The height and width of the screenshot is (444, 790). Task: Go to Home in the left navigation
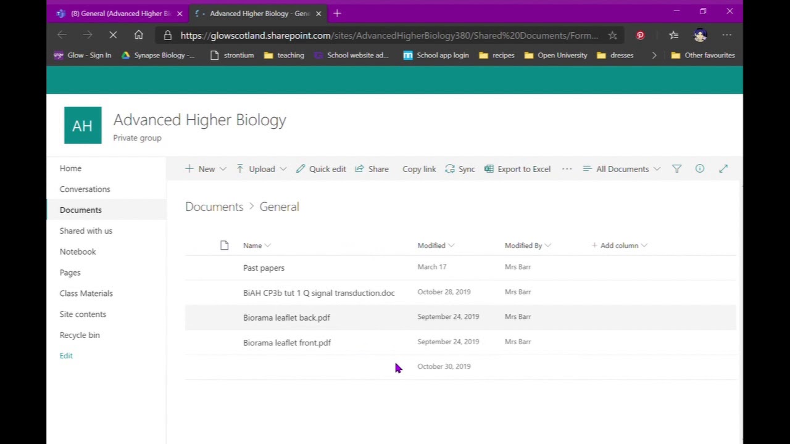pyautogui.click(x=70, y=168)
